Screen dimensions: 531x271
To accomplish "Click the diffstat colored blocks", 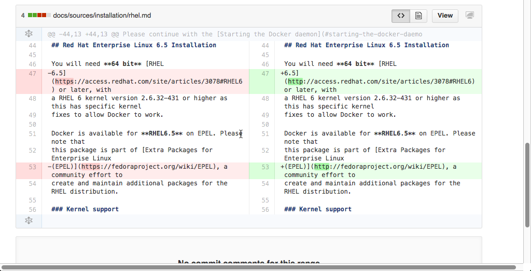I will [39, 16].
